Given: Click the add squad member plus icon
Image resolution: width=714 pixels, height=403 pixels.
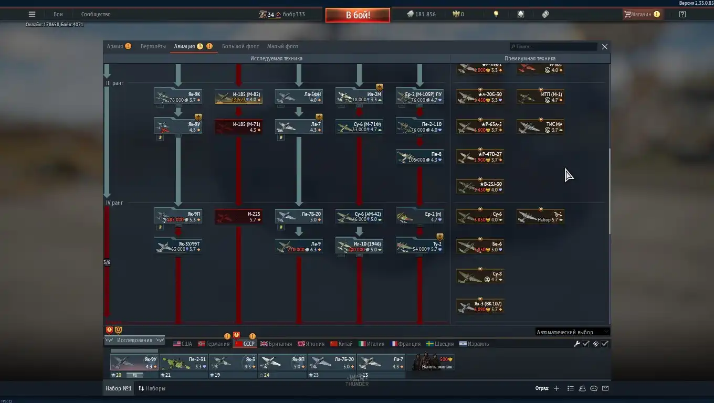Looking at the screenshot, I should (556, 389).
